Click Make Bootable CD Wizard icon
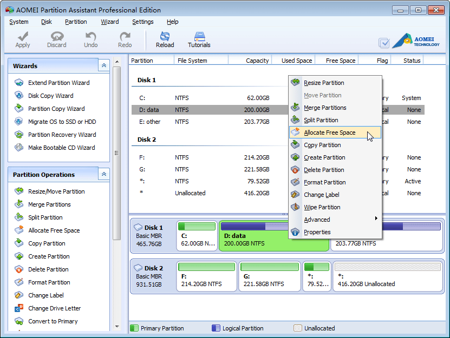 click(19, 148)
